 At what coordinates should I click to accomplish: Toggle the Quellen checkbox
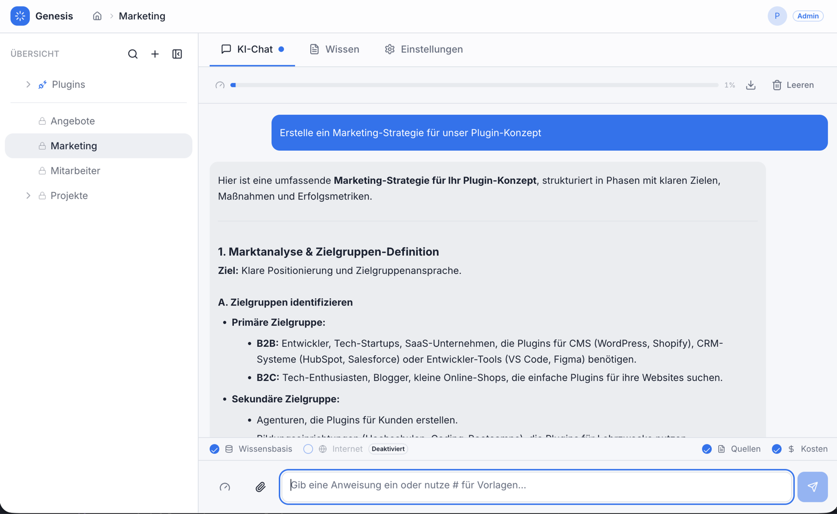point(707,449)
